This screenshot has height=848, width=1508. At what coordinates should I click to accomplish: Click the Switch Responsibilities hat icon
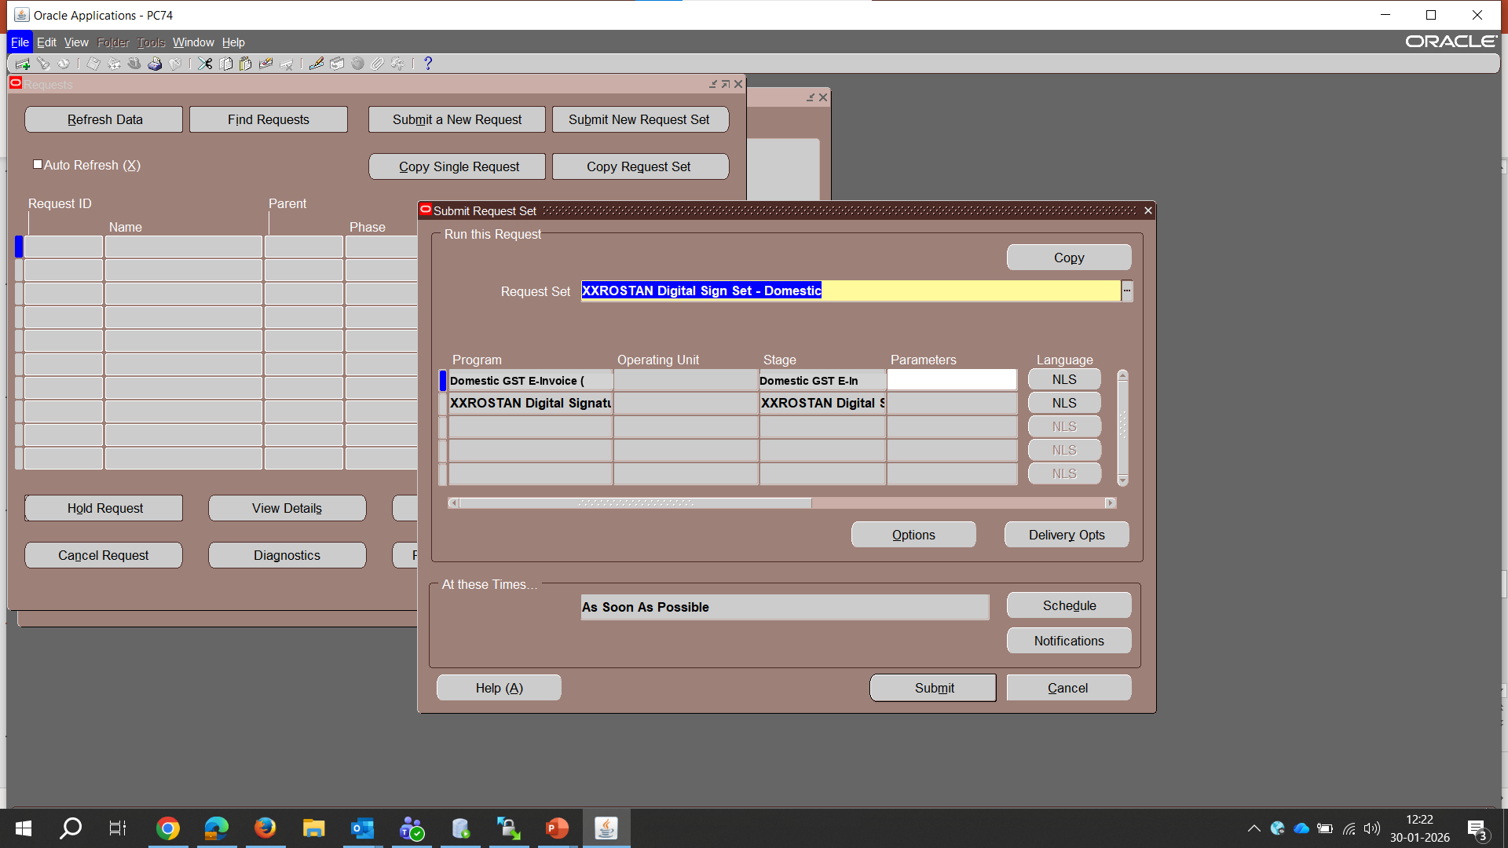(x=134, y=64)
